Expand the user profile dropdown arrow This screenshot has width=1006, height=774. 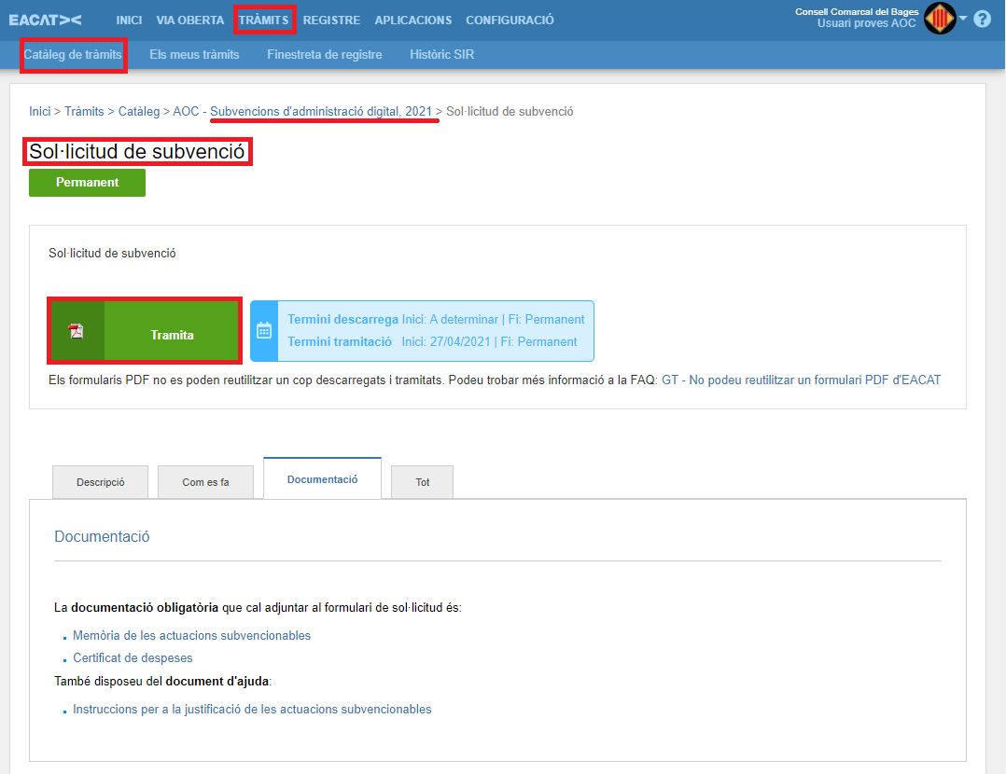click(x=963, y=19)
